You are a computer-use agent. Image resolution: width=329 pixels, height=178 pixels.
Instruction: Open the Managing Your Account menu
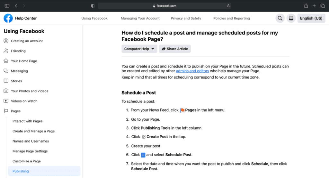(x=140, y=18)
